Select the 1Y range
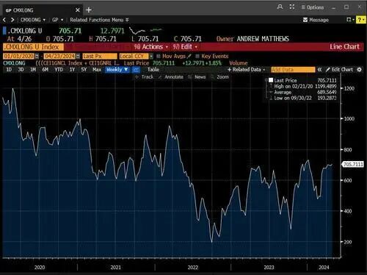This screenshot has height=275, width=367. (x=72, y=70)
